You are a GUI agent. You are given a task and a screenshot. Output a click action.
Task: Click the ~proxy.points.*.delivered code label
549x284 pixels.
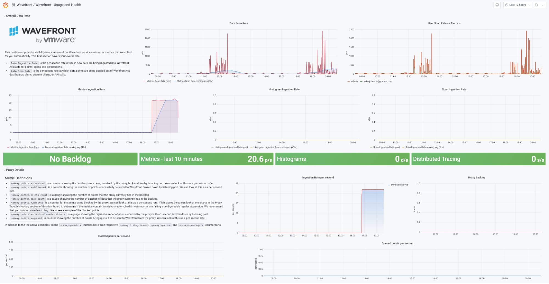(x=28, y=187)
